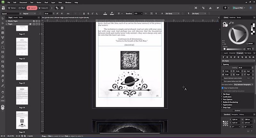Viewport: 256px width, 138px height.
Task: Click the subscript formatting icon
Action: 97,13
